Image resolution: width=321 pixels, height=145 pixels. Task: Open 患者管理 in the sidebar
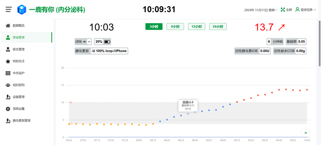[x=26, y=37]
